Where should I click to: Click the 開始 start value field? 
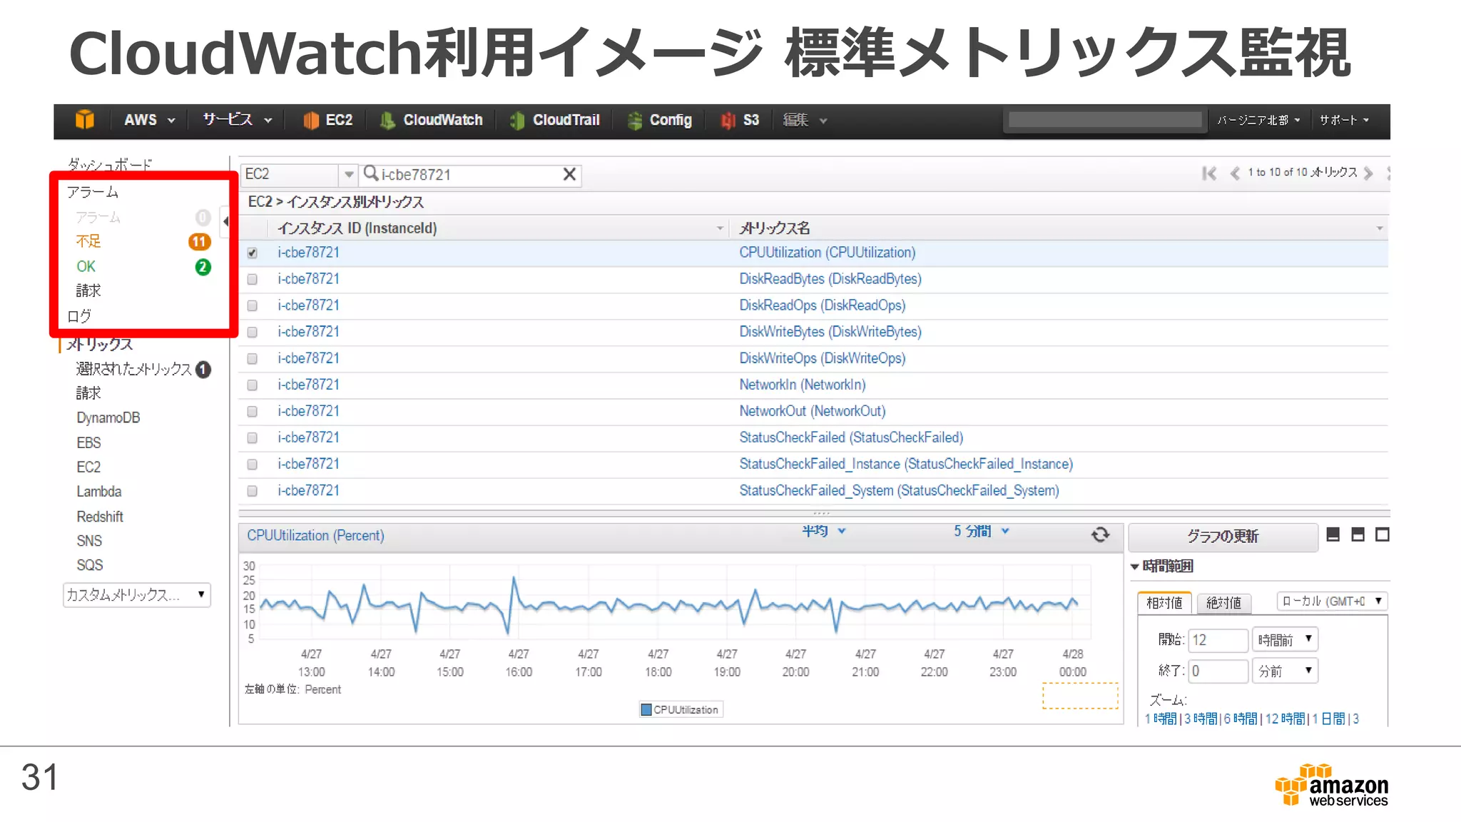1218,639
